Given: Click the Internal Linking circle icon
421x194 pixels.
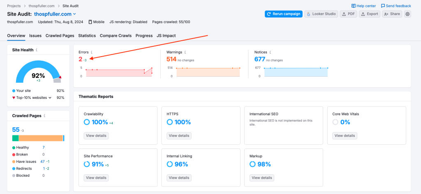Looking at the screenshot, I should [x=169, y=164].
